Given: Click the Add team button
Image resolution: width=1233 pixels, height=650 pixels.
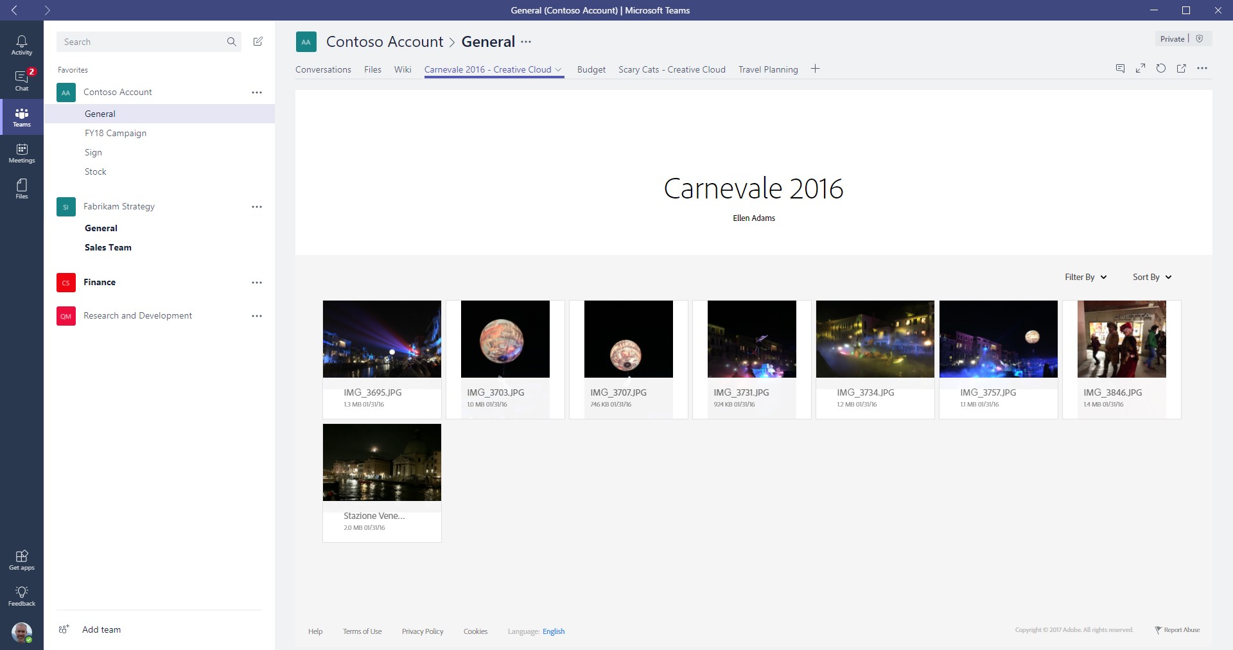Looking at the screenshot, I should pos(101,629).
